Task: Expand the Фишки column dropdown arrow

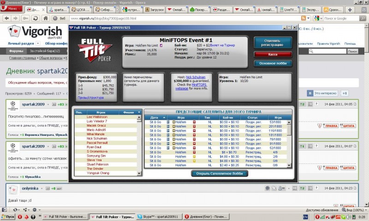Action: [x=139, y=112]
